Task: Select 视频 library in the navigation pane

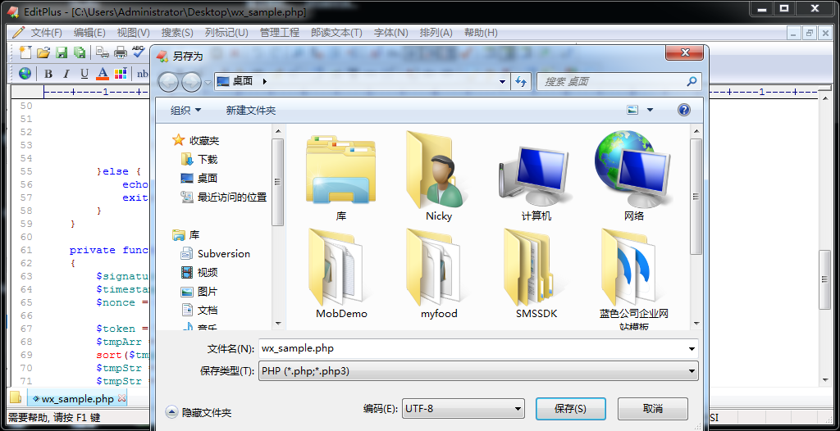Action: (199, 273)
